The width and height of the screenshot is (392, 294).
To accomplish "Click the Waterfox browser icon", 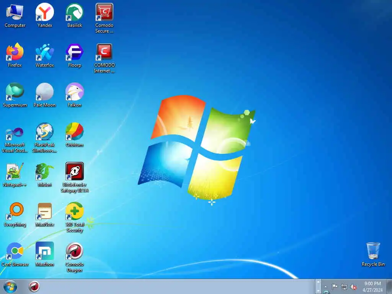I will click(45, 55).
